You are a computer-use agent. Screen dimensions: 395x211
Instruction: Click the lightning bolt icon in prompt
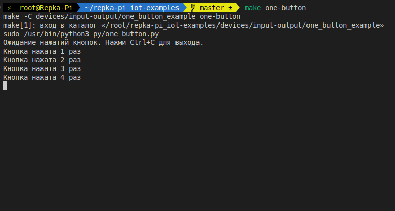(x=9, y=8)
